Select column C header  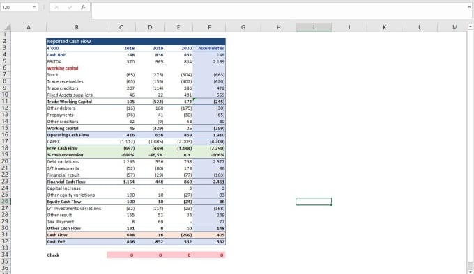click(x=121, y=27)
